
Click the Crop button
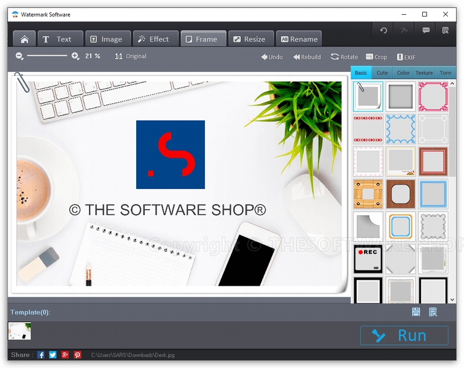tap(376, 57)
